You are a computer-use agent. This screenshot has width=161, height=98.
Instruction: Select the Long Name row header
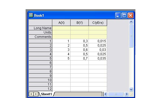point(41,28)
